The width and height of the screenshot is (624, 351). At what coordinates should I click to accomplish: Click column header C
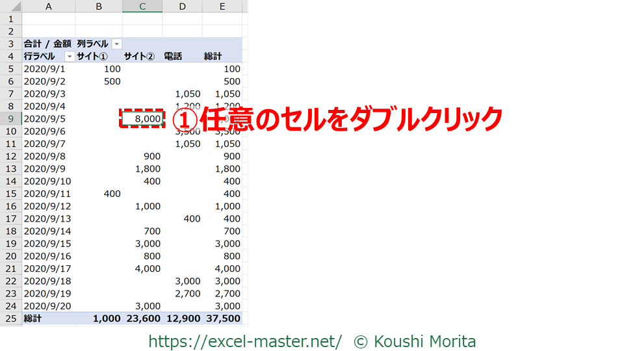click(142, 6)
